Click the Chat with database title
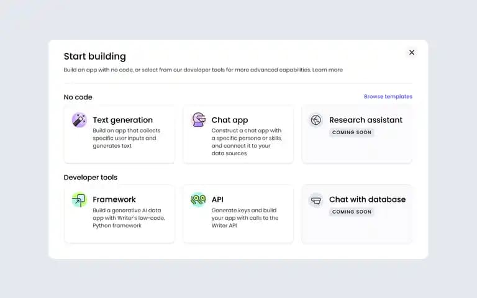Screen dimensions: 477x298 click(367, 199)
